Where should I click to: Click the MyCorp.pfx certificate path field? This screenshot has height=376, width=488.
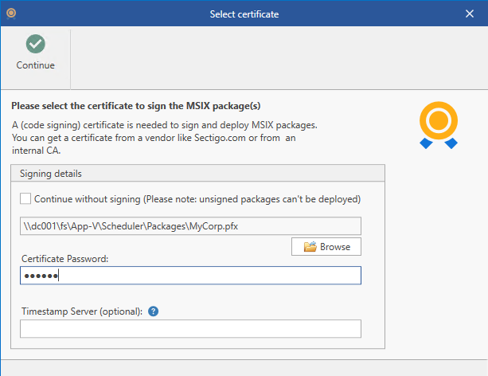coord(190,226)
